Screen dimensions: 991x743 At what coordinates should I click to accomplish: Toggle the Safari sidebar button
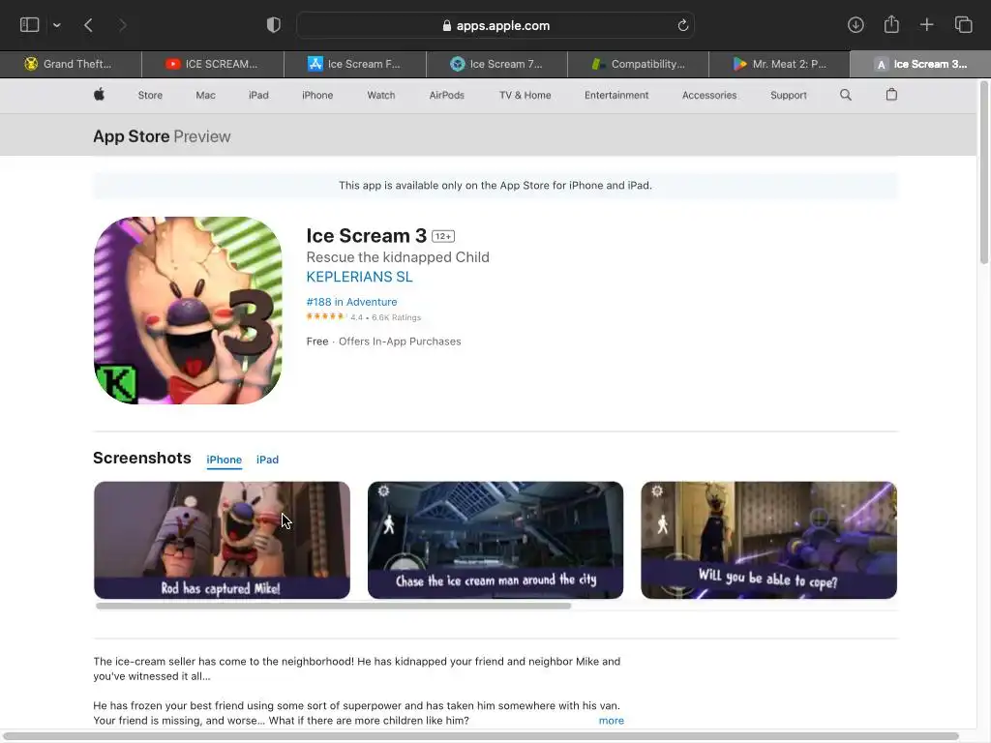pyautogui.click(x=30, y=25)
